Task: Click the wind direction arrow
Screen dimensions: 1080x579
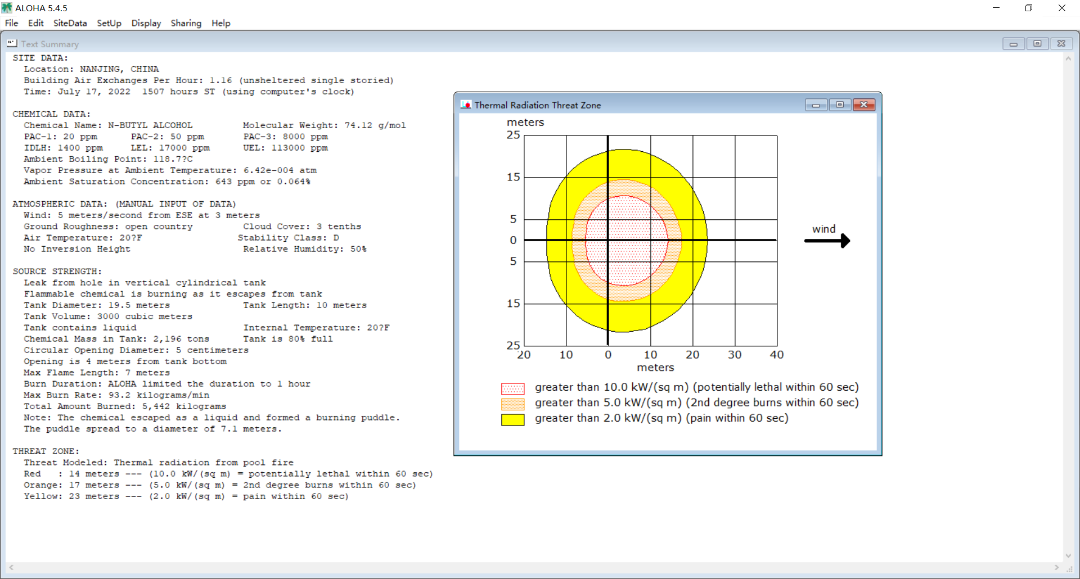Action: pyautogui.click(x=827, y=241)
